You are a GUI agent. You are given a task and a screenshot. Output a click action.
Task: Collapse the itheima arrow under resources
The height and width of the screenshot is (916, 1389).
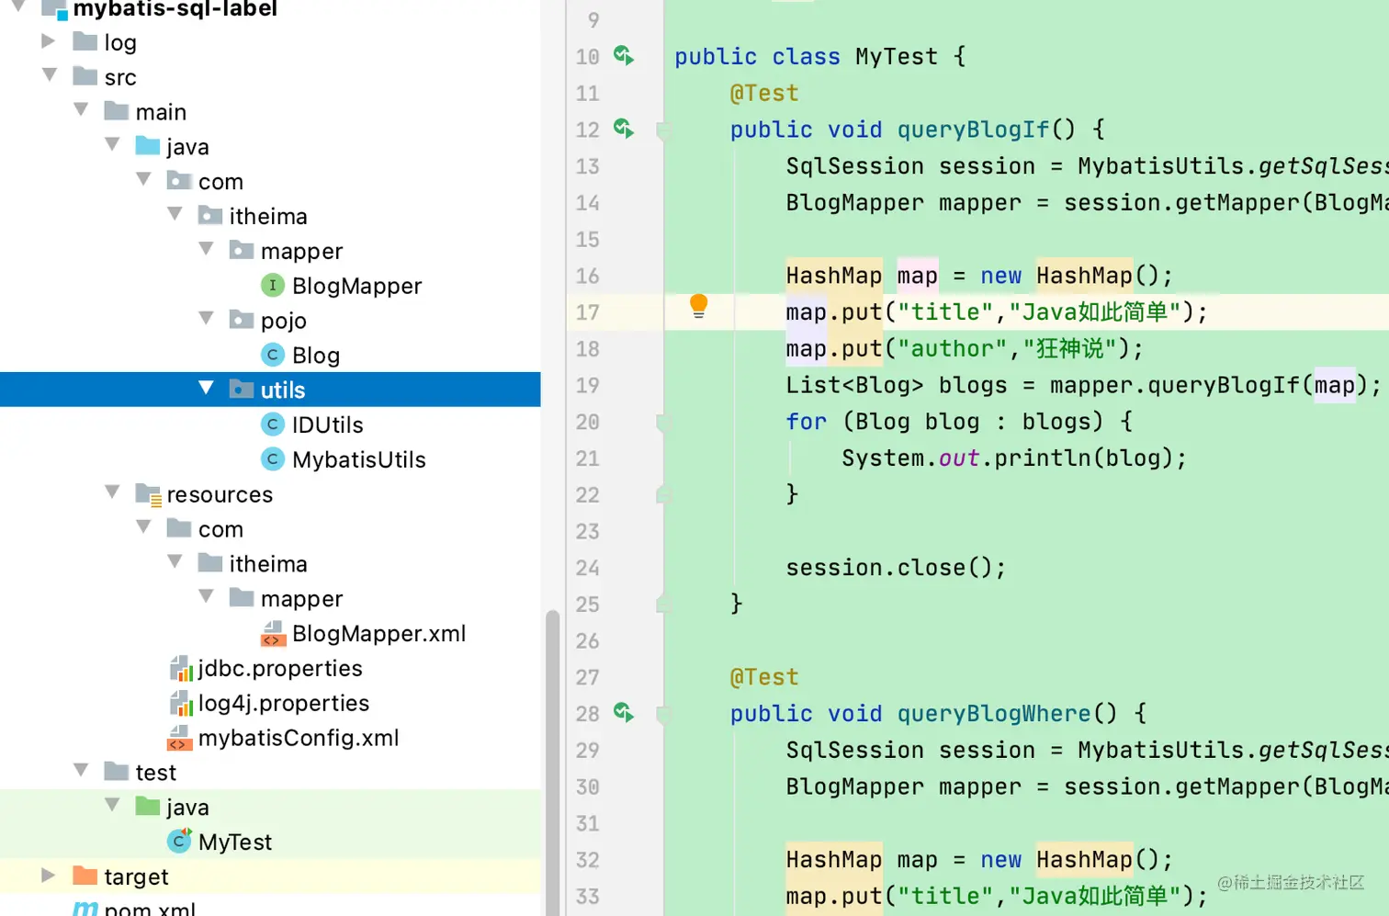(175, 562)
